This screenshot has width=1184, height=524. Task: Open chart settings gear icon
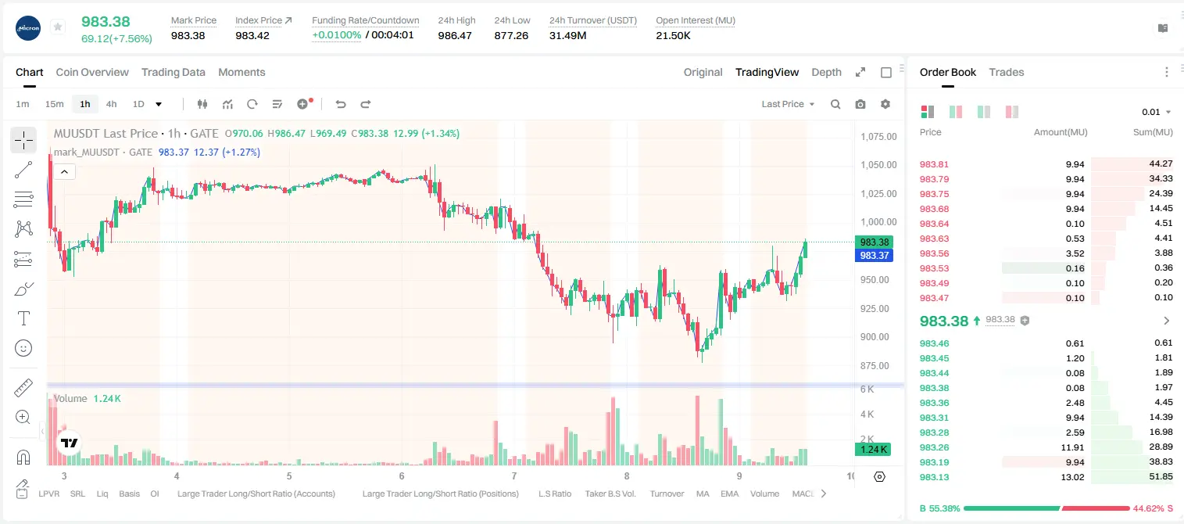tap(885, 104)
